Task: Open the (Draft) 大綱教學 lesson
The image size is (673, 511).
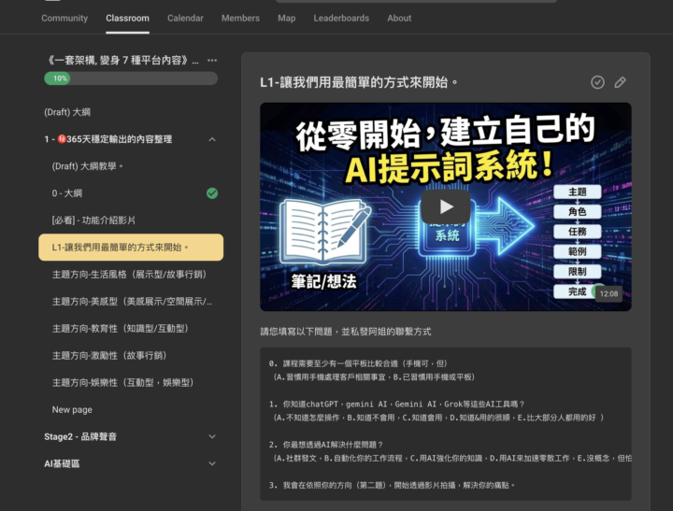Action: [x=88, y=166]
